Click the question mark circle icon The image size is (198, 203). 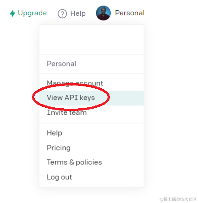(62, 13)
